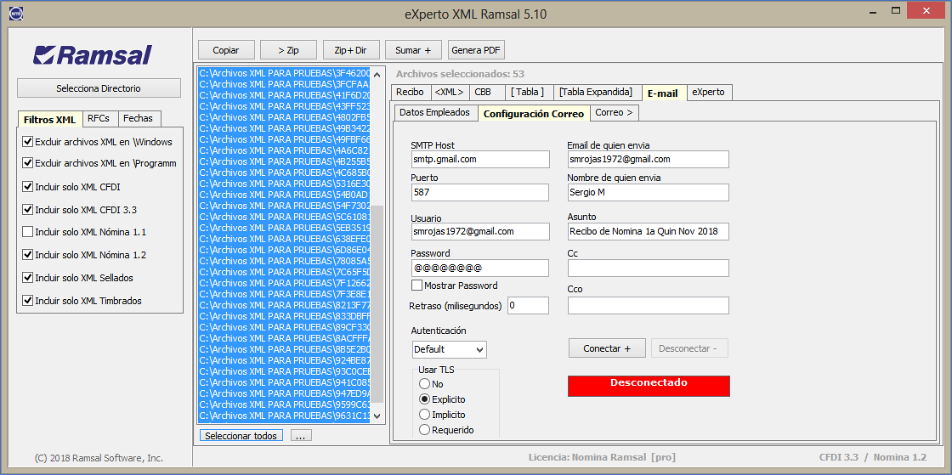This screenshot has height=475, width=952.
Task: Click the Cc field
Action: point(649,269)
